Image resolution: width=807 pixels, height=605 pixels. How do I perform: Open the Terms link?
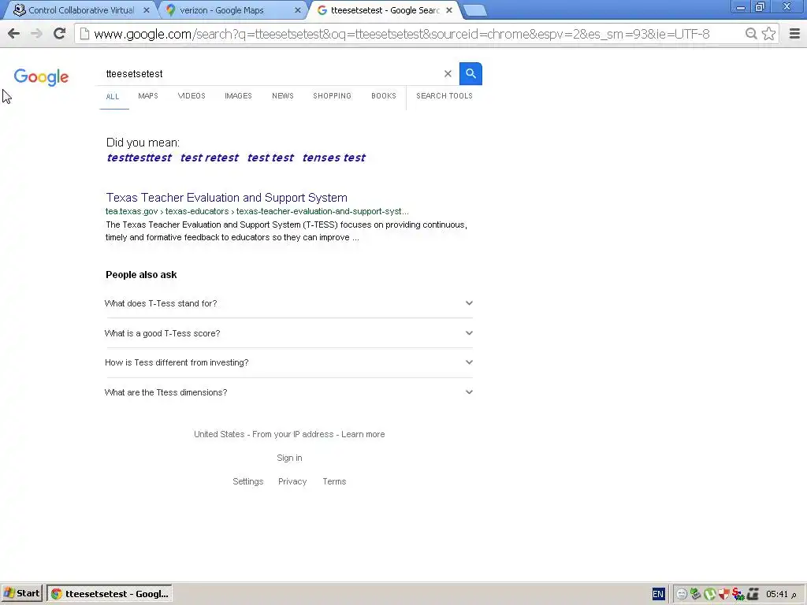334,481
